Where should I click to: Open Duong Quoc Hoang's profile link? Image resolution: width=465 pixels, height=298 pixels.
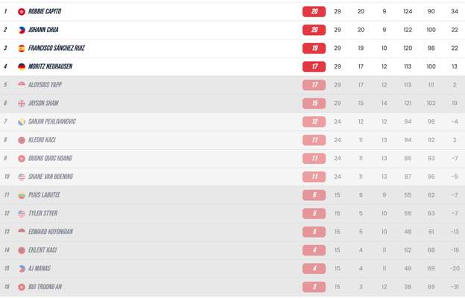[50, 159]
